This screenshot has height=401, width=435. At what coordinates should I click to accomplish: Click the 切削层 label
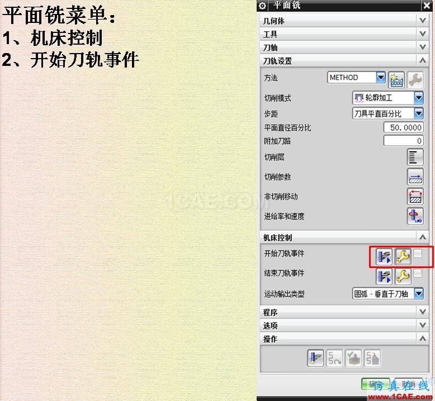point(274,157)
